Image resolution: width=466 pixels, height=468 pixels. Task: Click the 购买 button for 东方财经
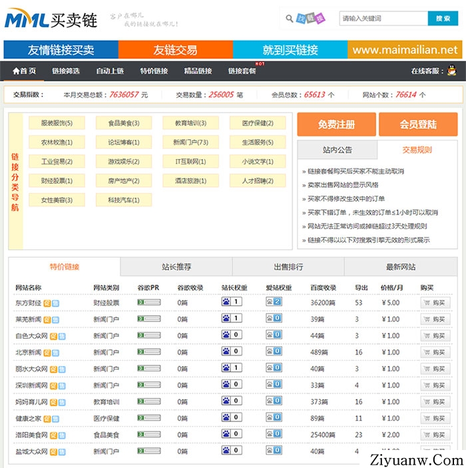coord(434,302)
